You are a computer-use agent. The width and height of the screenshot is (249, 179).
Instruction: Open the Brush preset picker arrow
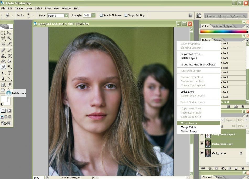[x=33, y=15]
